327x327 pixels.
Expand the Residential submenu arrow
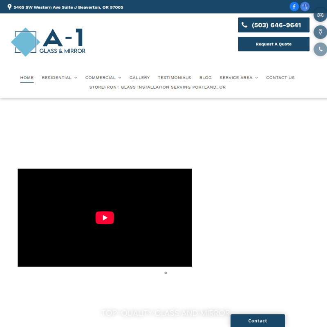(x=76, y=78)
